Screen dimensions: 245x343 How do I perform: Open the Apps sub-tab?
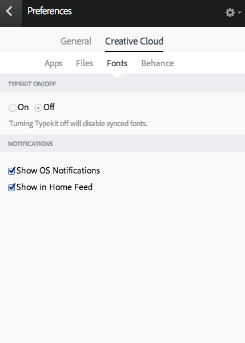[x=54, y=63]
